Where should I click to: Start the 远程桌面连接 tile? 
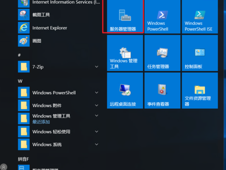click(x=125, y=91)
